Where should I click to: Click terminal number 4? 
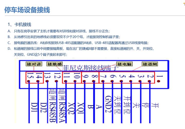point(132,76)
